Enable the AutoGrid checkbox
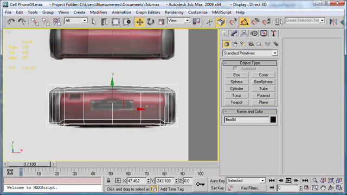347x195 pixels. (235, 69)
